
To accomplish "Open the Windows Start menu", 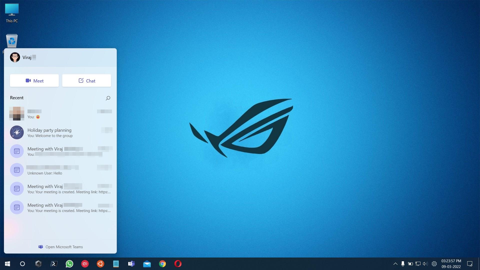I will pyautogui.click(x=7, y=264).
